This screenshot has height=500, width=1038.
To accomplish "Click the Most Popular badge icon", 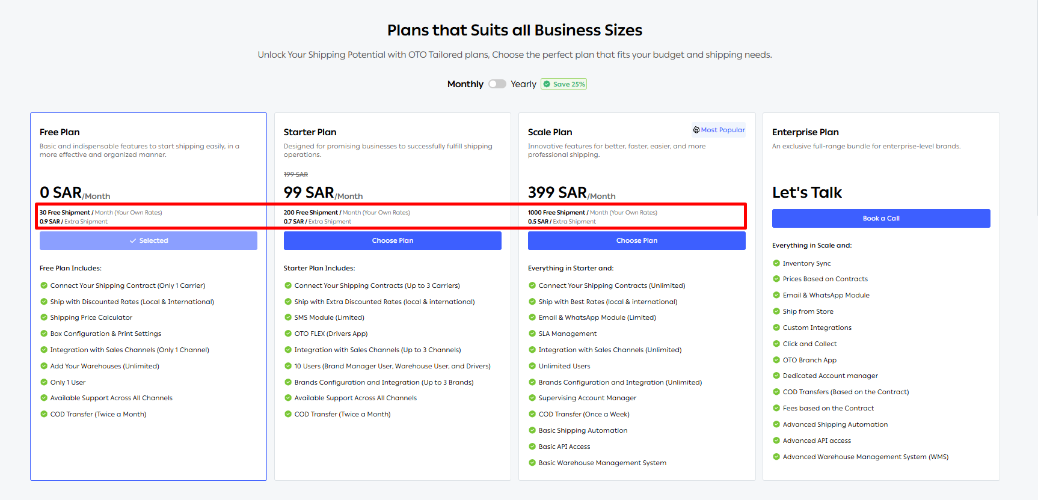I will (696, 130).
